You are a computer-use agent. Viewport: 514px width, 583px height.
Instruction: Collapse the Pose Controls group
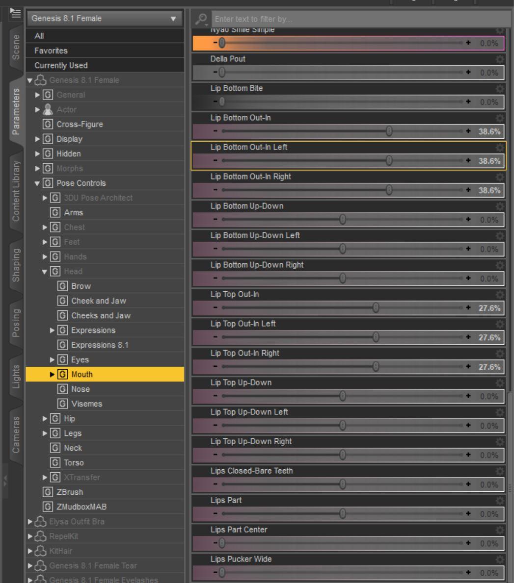[x=37, y=183]
